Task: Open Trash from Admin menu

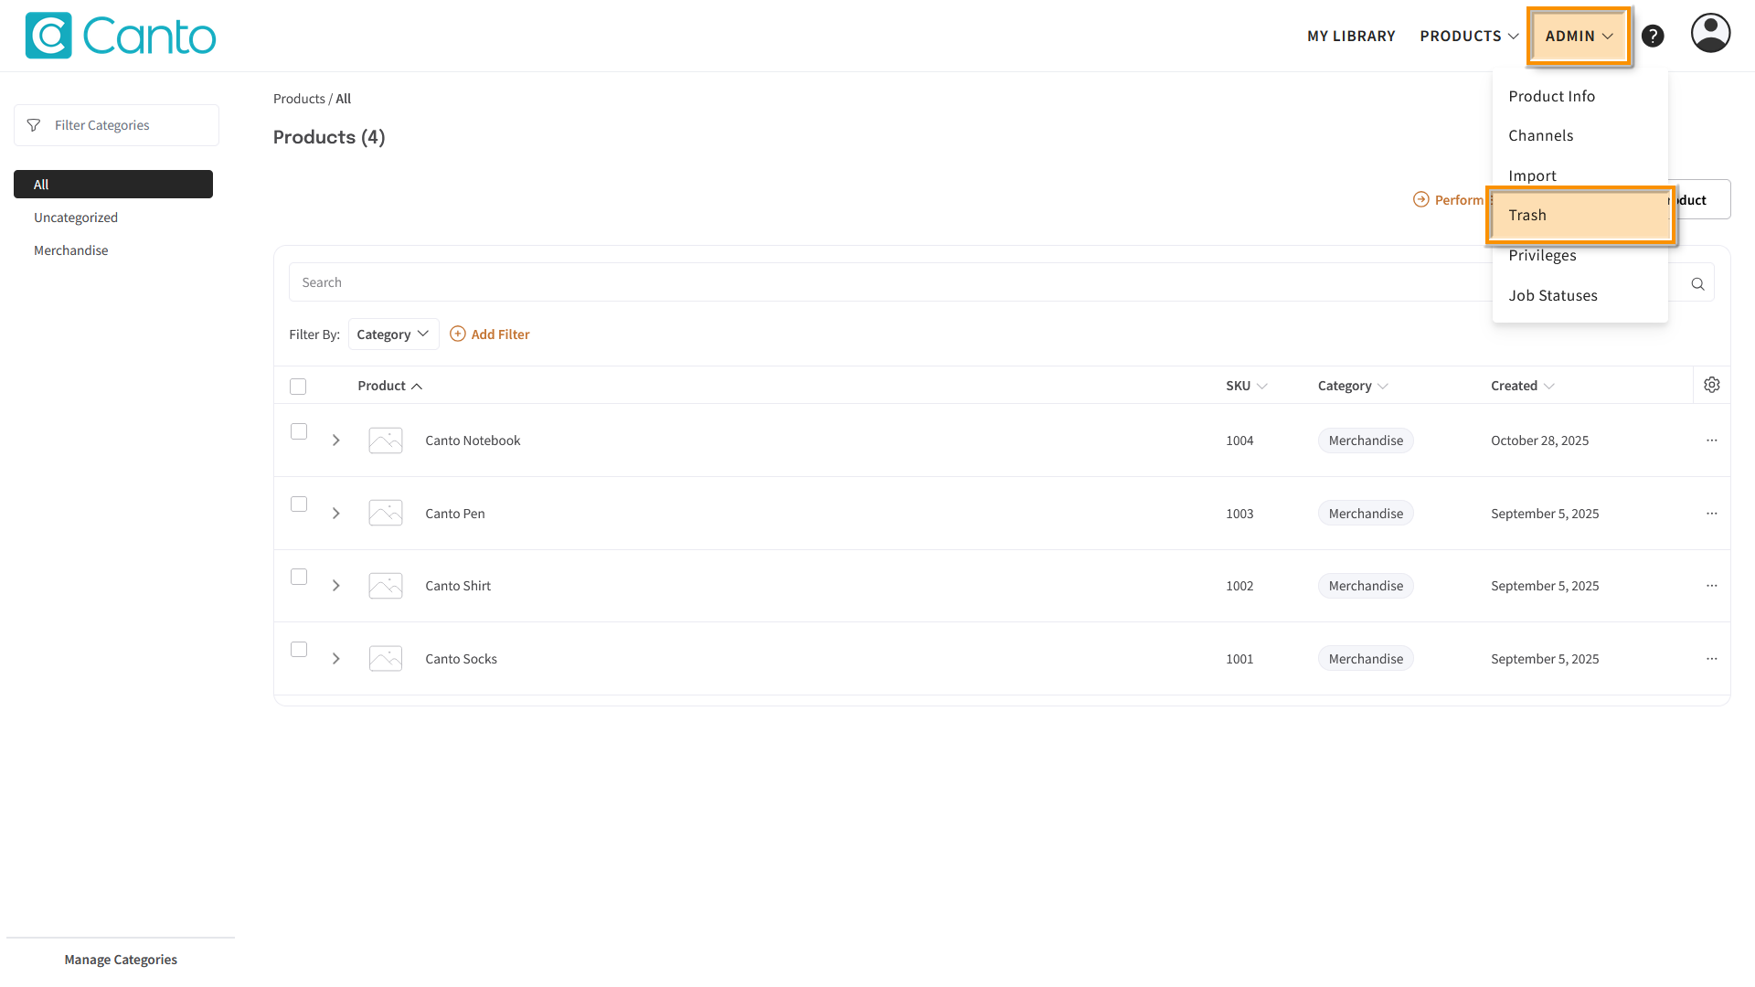Action: pyautogui.click(x=1580, y=215)
